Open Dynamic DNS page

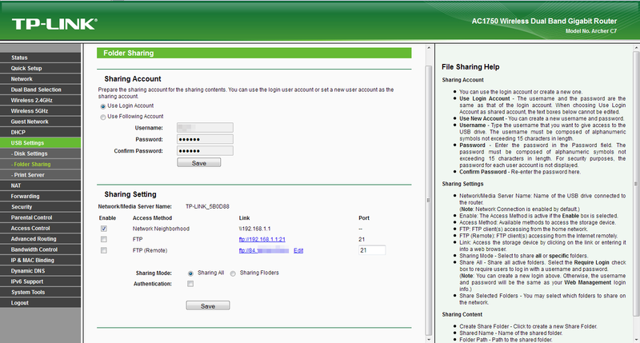coord(41,271)
